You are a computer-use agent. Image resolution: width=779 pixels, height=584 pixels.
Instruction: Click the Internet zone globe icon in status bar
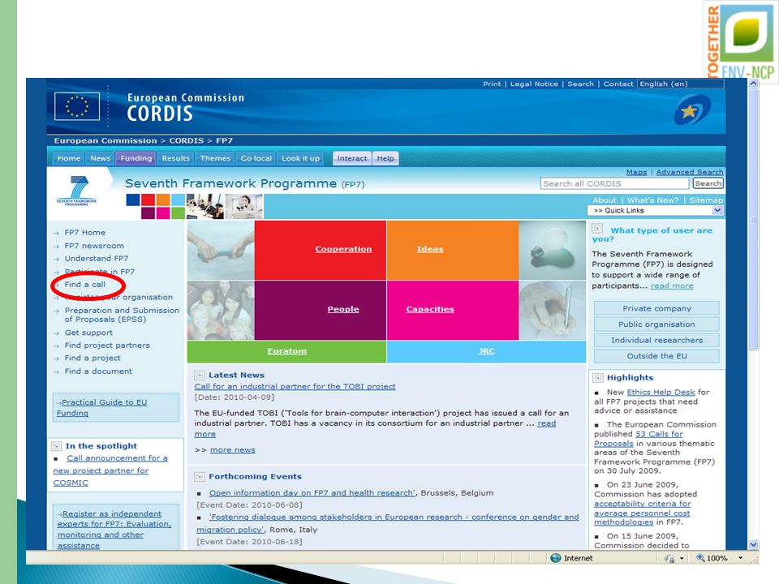[x=555, y=558]
